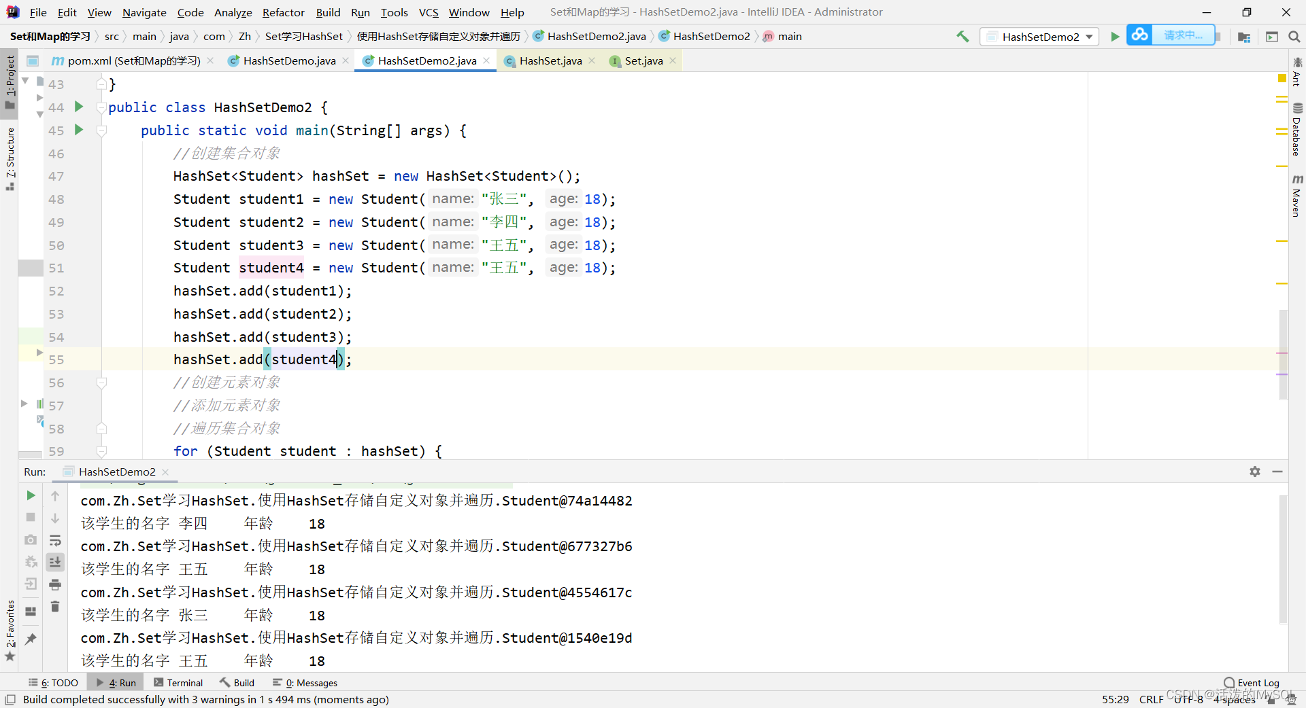
Task: Open Search Everywhere magnifier icon
Action: (x=1294, y=37)
